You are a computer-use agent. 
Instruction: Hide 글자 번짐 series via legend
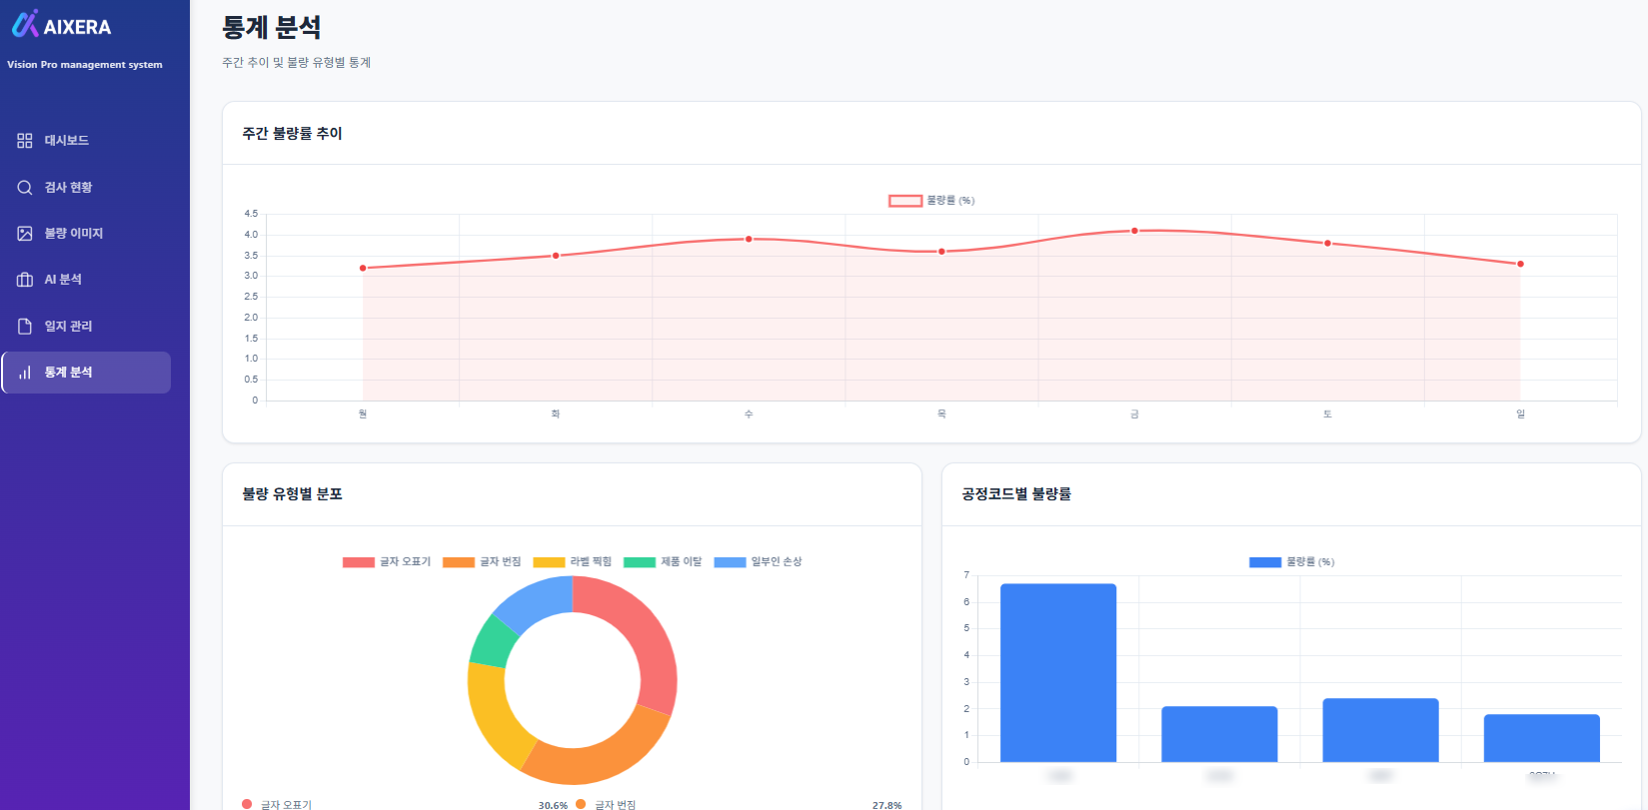482,562
